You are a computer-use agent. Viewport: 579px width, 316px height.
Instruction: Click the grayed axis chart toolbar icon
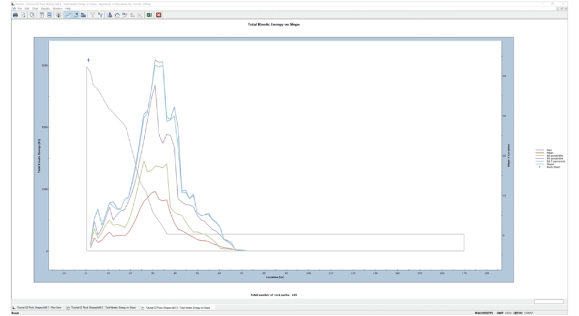coord(140,15)
